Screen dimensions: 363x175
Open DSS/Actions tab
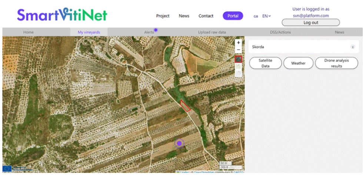280,32
